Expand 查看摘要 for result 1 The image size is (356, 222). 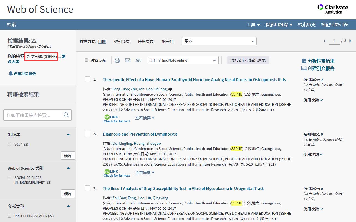tap(145, 118)
